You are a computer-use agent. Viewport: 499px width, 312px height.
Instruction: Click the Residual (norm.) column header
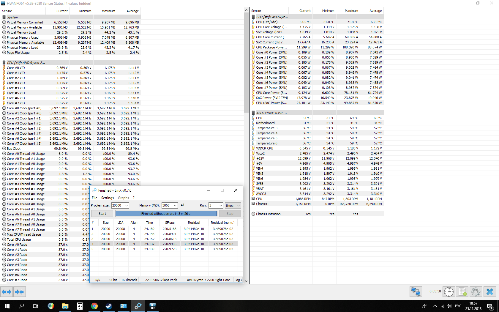click(222, 223)
